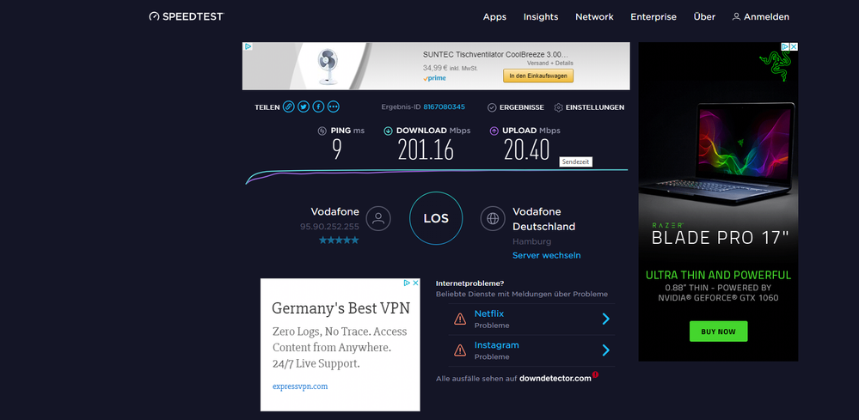The width and height of the screenshot is (859, 420).
Task: Open the Insights menu
Action: point(541,17)
